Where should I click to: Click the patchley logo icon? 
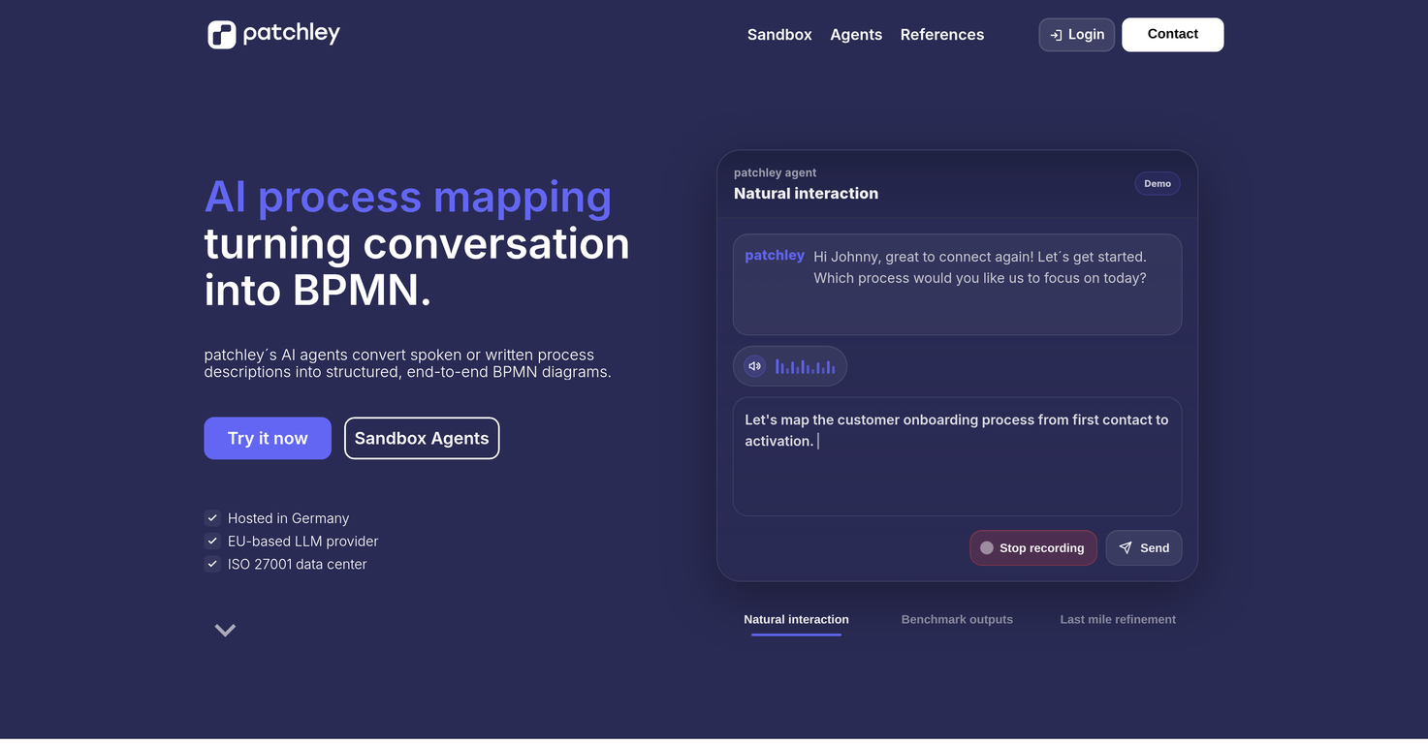tap(221, 33)
